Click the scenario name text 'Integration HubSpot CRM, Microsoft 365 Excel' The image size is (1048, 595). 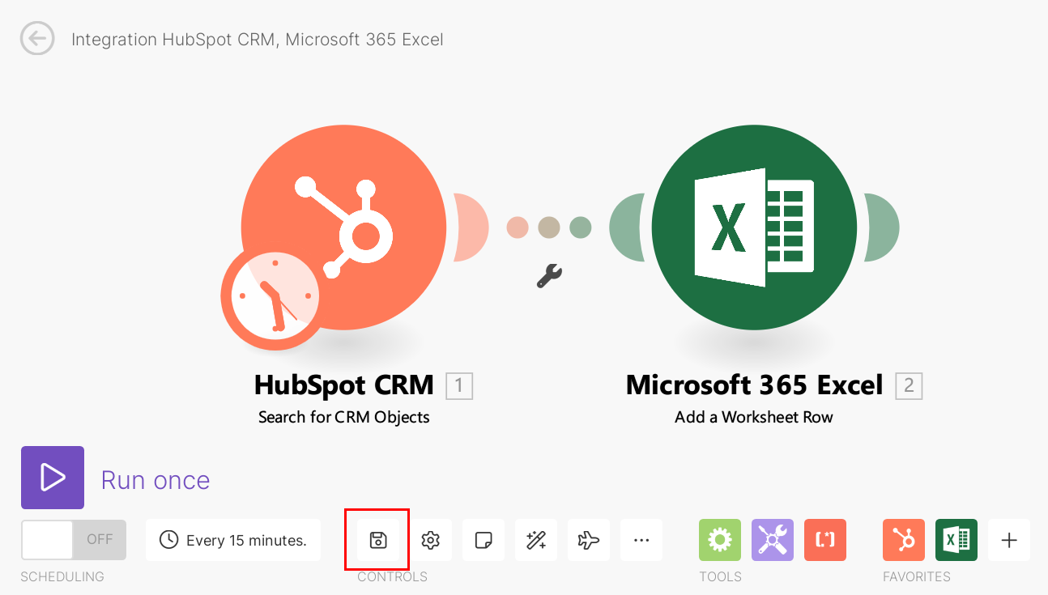click(258, 40)
